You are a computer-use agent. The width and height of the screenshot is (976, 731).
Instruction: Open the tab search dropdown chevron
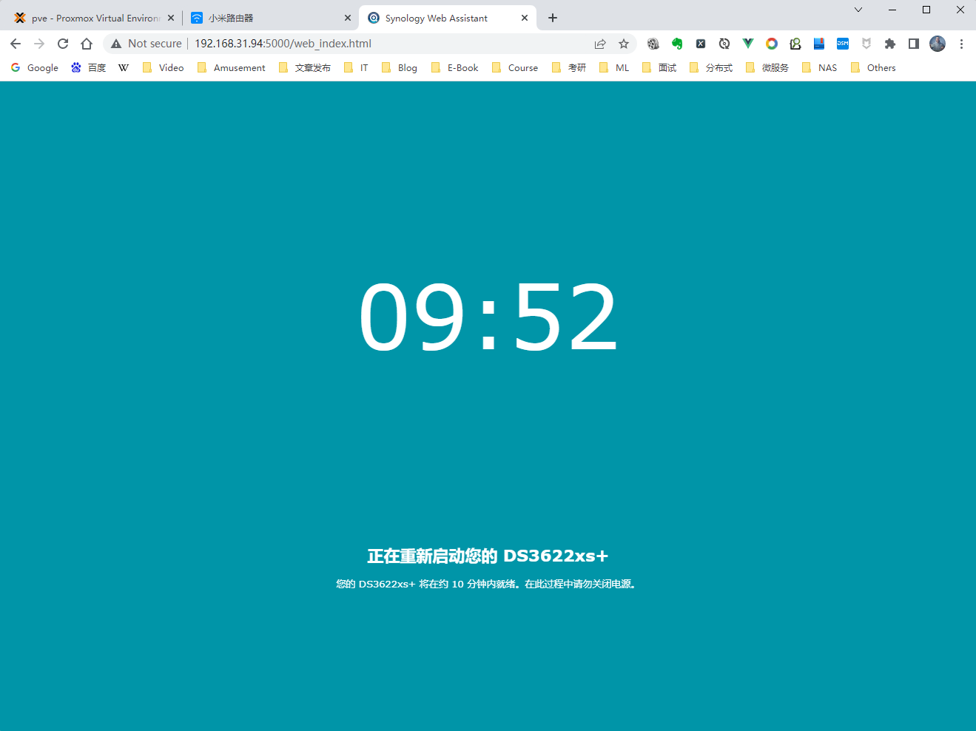(x=858, y=10)
